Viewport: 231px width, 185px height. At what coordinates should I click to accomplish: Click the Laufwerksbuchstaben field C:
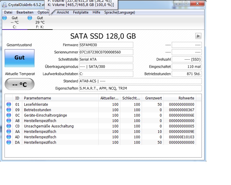pyautogui.click(x=106, y=74)
